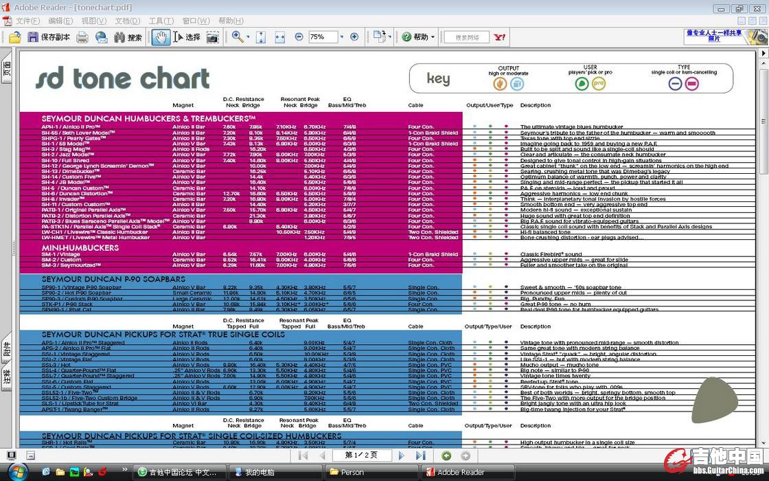Click the 'SP90-1 / Vintage P-90 Soapbar' row
The width and height of the screenshot is (769, 481).
point(82,287)
